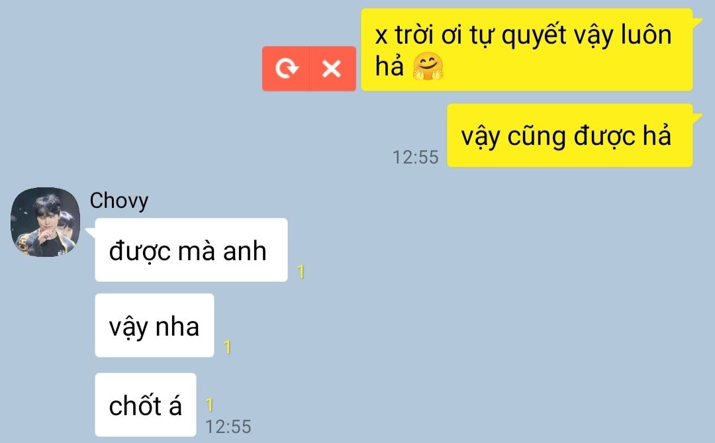The width and height of the screenshot is (715, 443).
Task: Tap the resend icon on failed message
Action: click(x=286, y=69)
